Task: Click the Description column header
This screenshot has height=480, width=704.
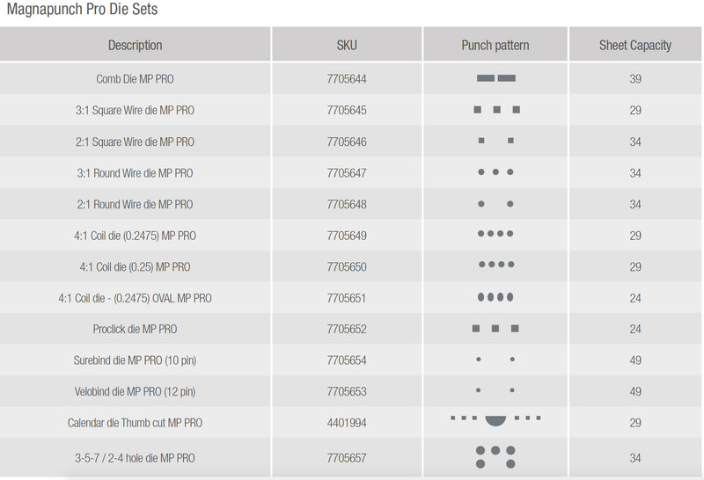Action: (135, 45)
